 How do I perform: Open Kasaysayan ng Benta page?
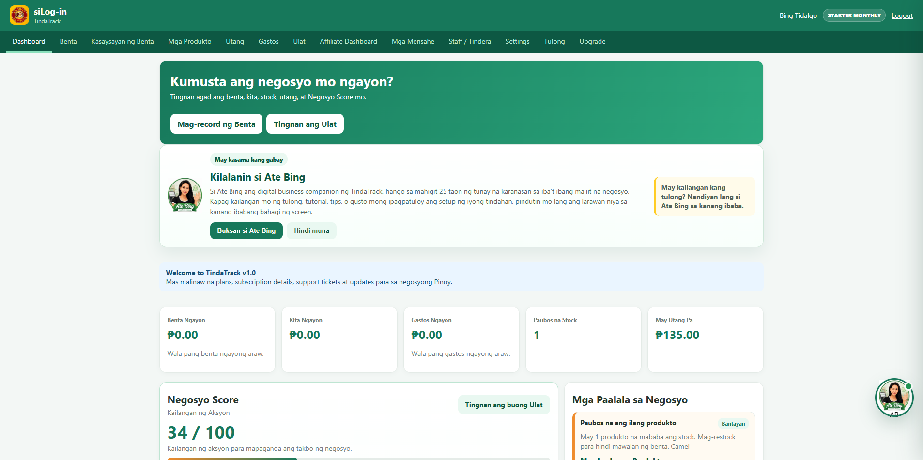pyautogui.click(x=123, y=42)
